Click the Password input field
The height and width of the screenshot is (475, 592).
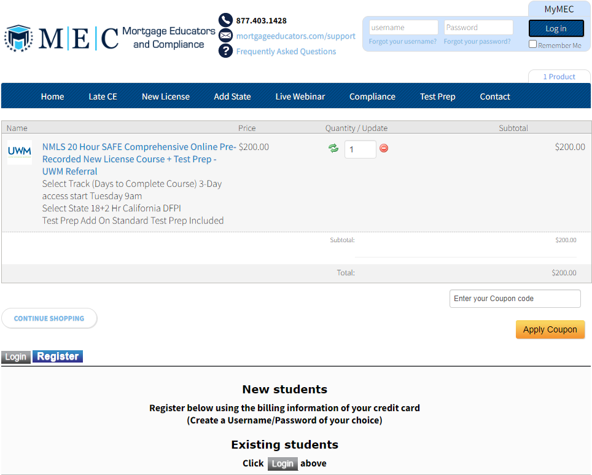(x=478, y=28)
